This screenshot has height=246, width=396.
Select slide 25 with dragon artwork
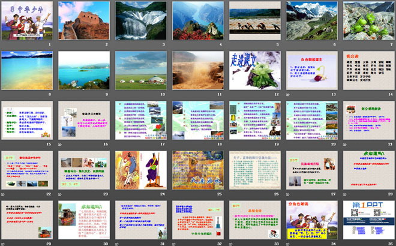click(197, 169)
